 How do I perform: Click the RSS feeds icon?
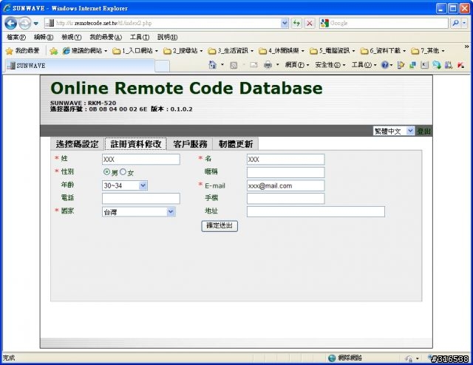(234, 65)
